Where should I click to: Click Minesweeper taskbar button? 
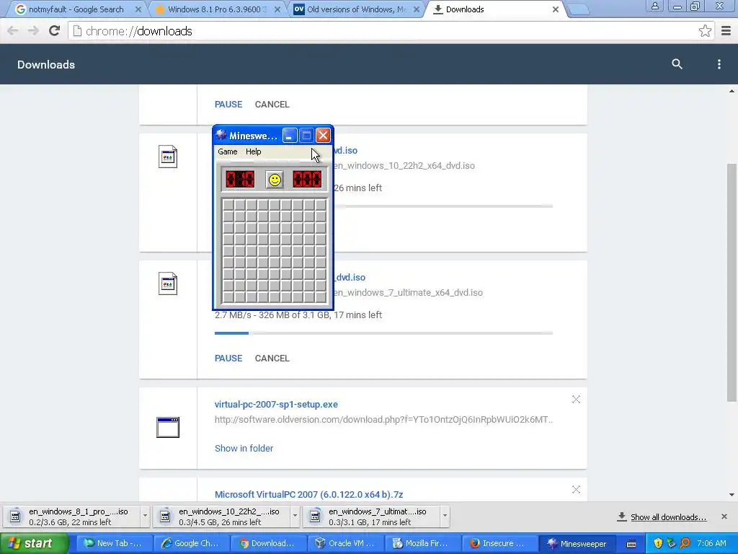tap(577, 544)
